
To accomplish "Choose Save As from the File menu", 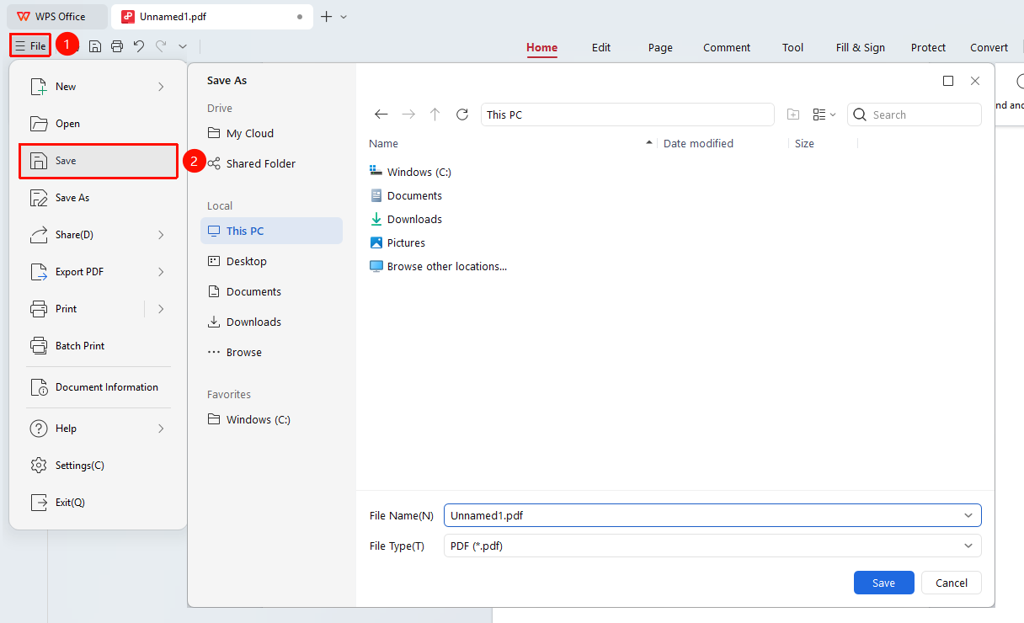I will pos(99,198).
